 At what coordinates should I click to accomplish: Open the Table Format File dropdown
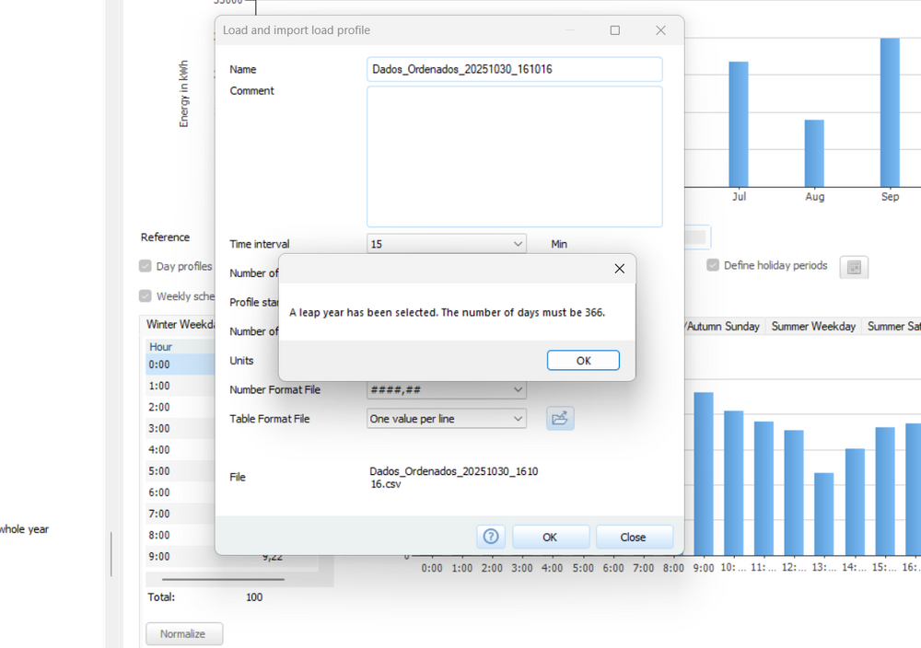[517, 419]
